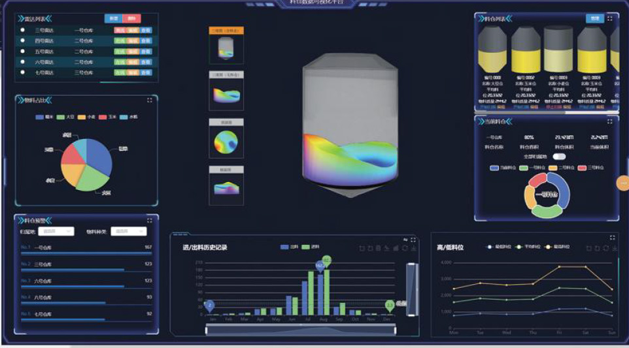Maximize the current silo panel
This screenshot has height=348, width=629.
click(x=610, y=121)
